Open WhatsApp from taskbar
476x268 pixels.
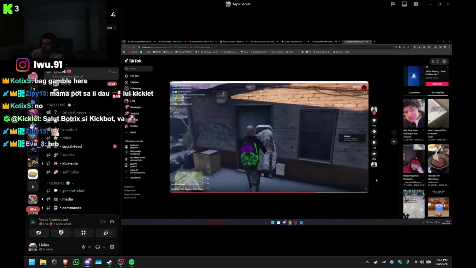76,262
